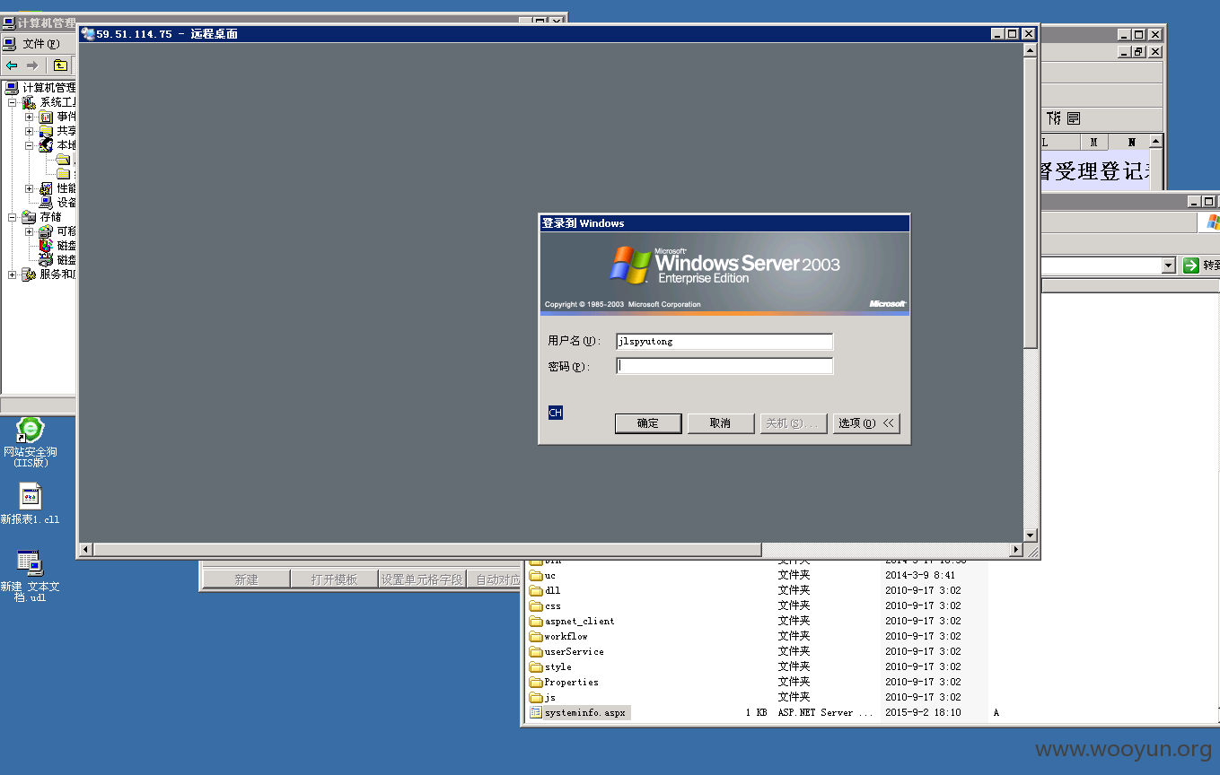1220x775 pixels.
Task: Click the 密码 password field
Action: [x=724, y=366]
